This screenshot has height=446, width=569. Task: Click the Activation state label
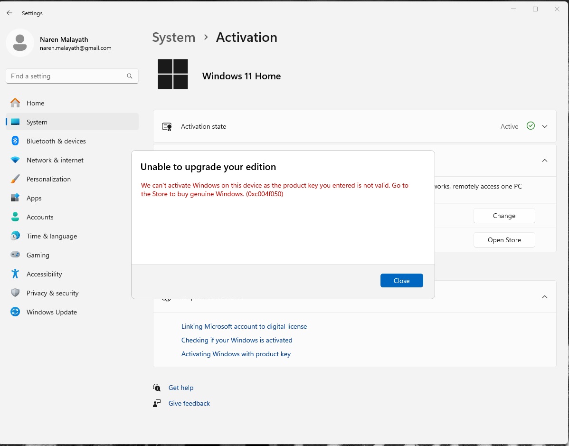203,126
